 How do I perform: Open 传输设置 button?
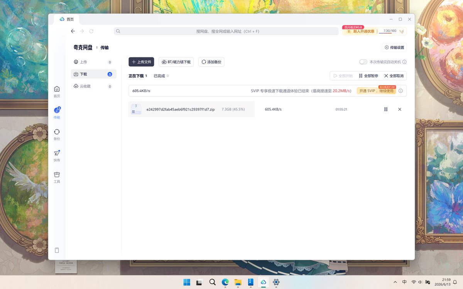point(394,47)
